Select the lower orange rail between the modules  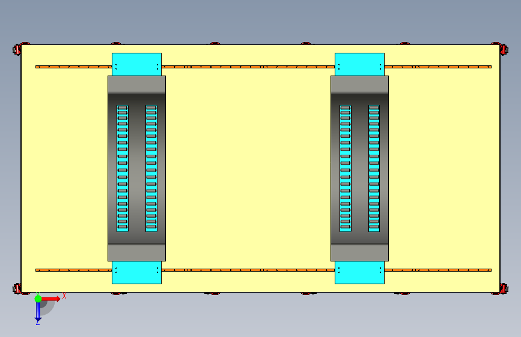point(248,270)
